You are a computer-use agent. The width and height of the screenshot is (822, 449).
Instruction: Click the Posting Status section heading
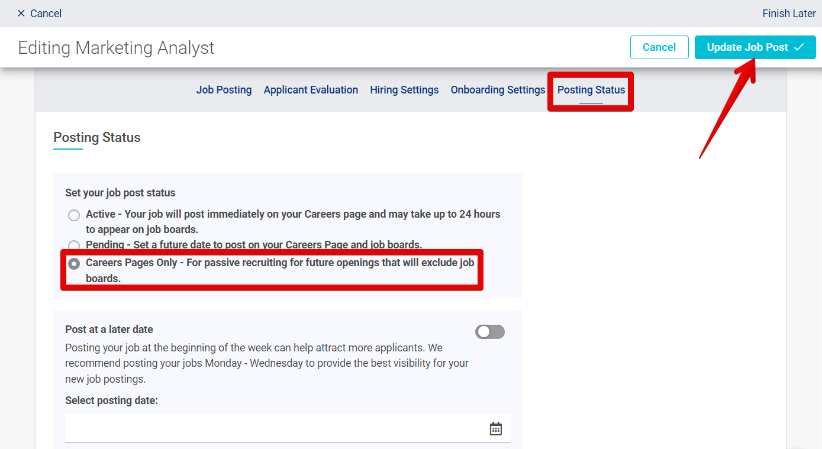97,137
